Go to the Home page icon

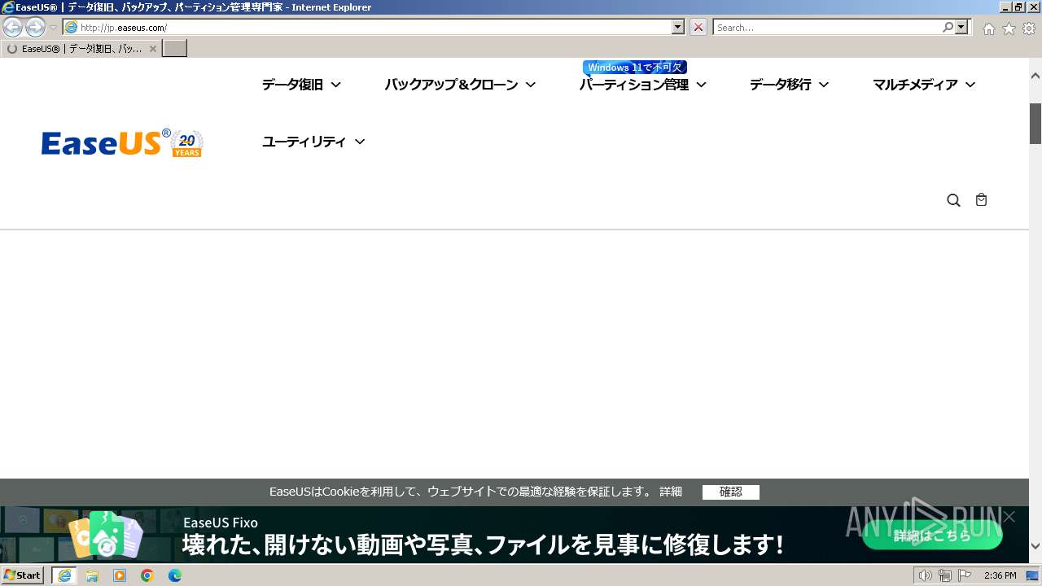988,28
